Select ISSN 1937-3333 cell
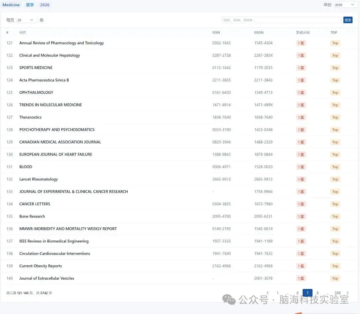 (x=221, y=241)
